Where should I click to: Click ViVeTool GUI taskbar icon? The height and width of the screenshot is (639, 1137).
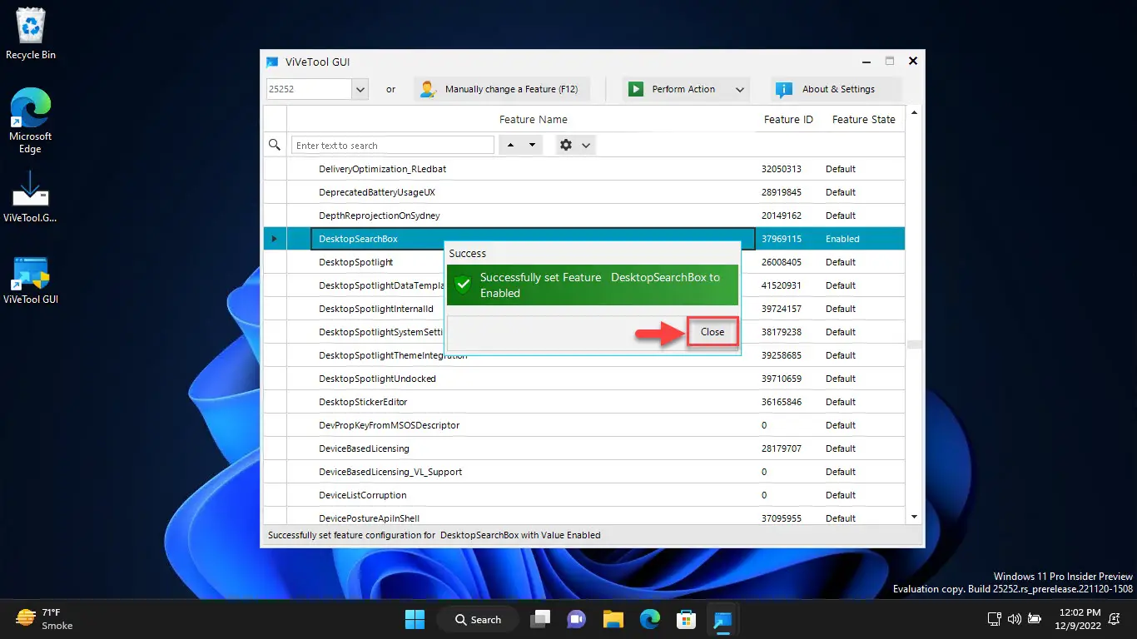click(x=722, y=619)
